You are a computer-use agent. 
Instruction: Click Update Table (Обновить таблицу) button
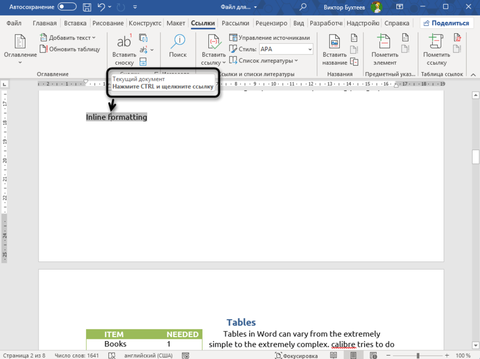(70, 49)
